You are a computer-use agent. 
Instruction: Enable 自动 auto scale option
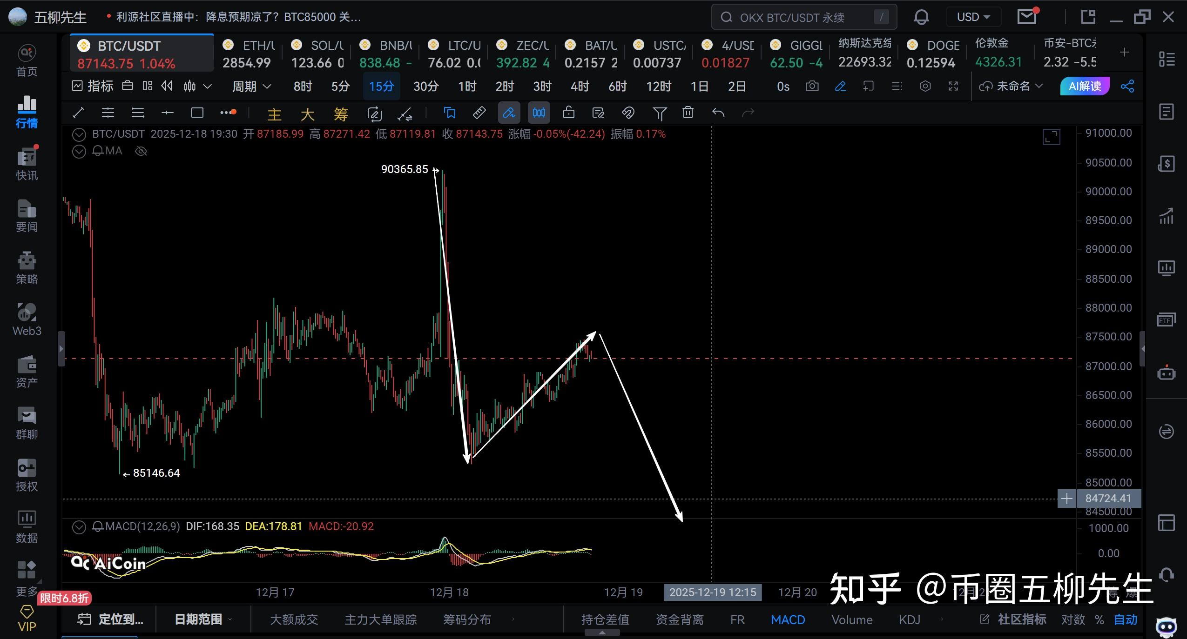tap(1125, 619)
